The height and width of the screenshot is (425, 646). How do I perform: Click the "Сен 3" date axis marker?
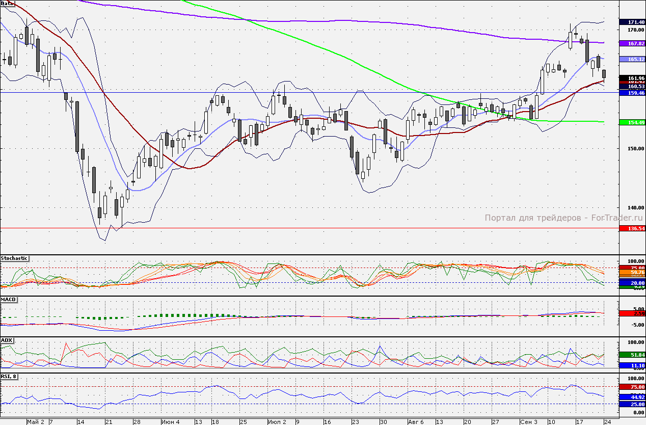tap(529, 422)
